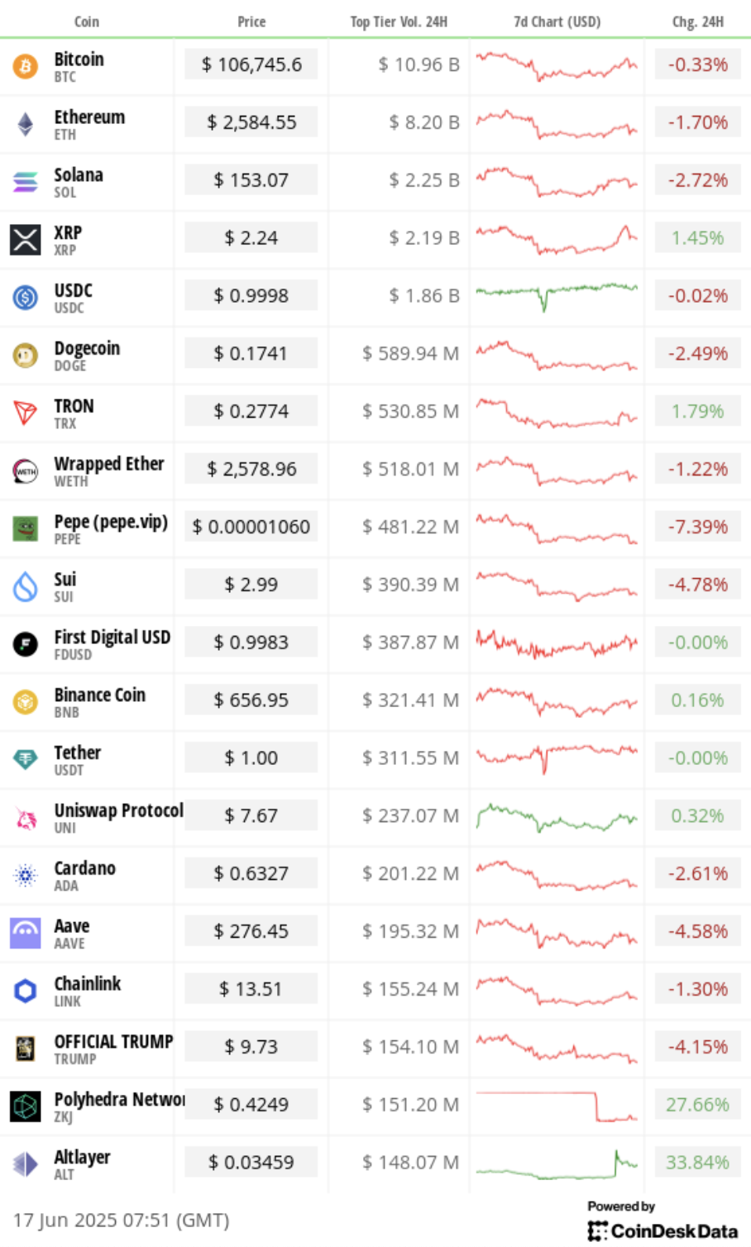Screen dimensions: 751x1247
Task: Open the Cardano coin name link
Action: (85, 867)
